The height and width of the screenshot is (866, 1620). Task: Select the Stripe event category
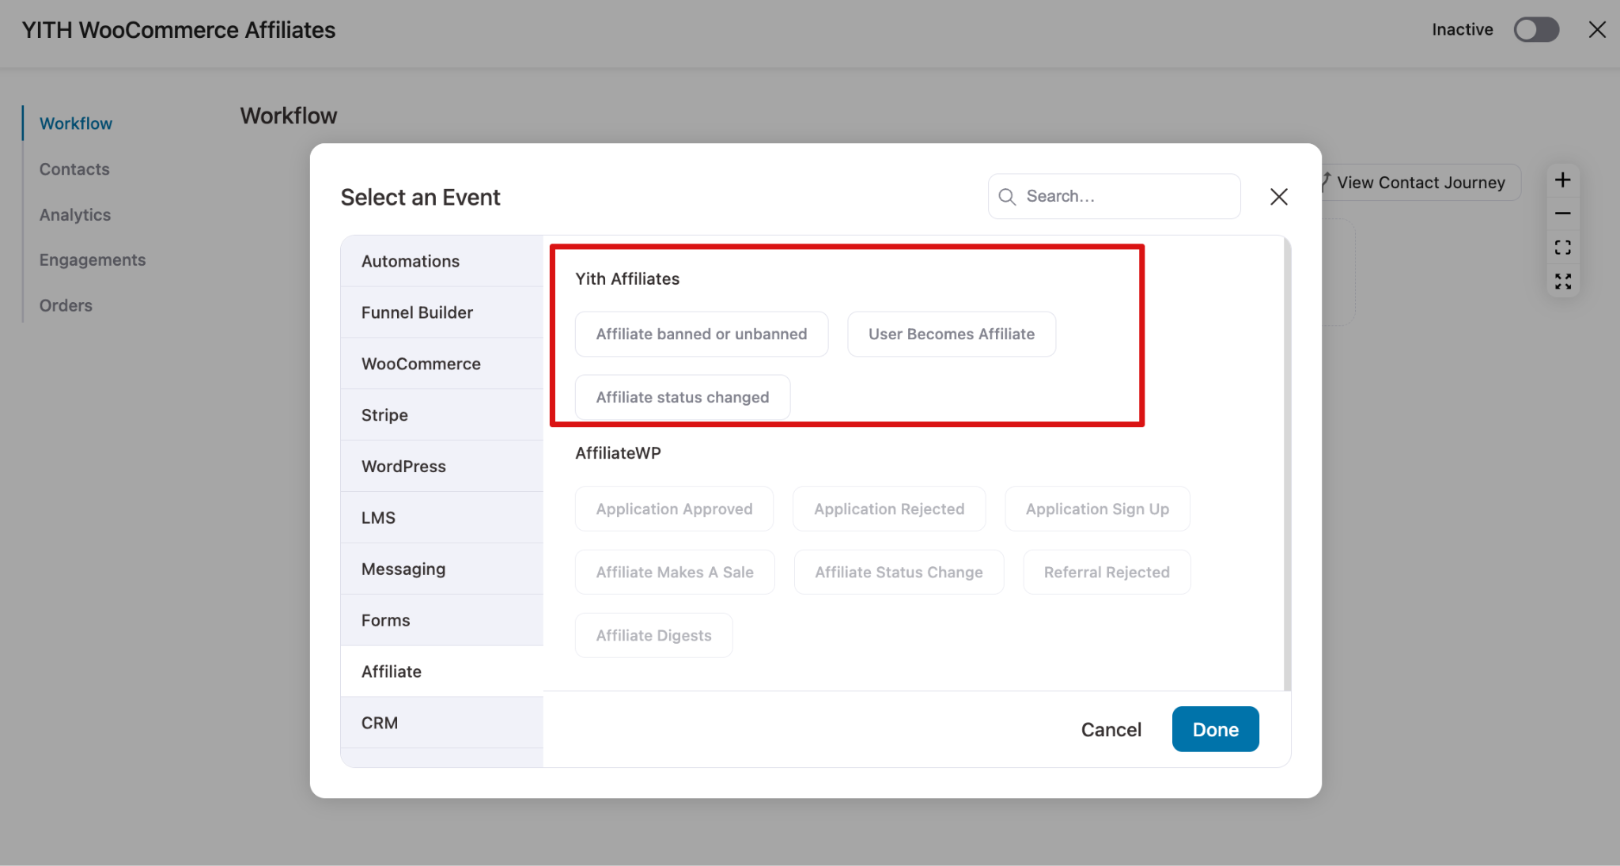click(x=441, y=415)
